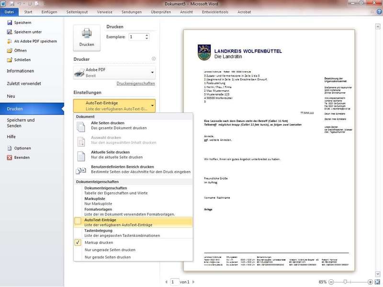Screen dimensions: 383x287
Task: Toggle Markup drucken checkmark
Action: pos(78,243)
